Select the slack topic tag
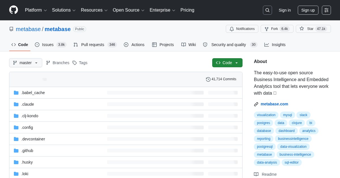This screenshot has width=340, height=178. [303, 115]
